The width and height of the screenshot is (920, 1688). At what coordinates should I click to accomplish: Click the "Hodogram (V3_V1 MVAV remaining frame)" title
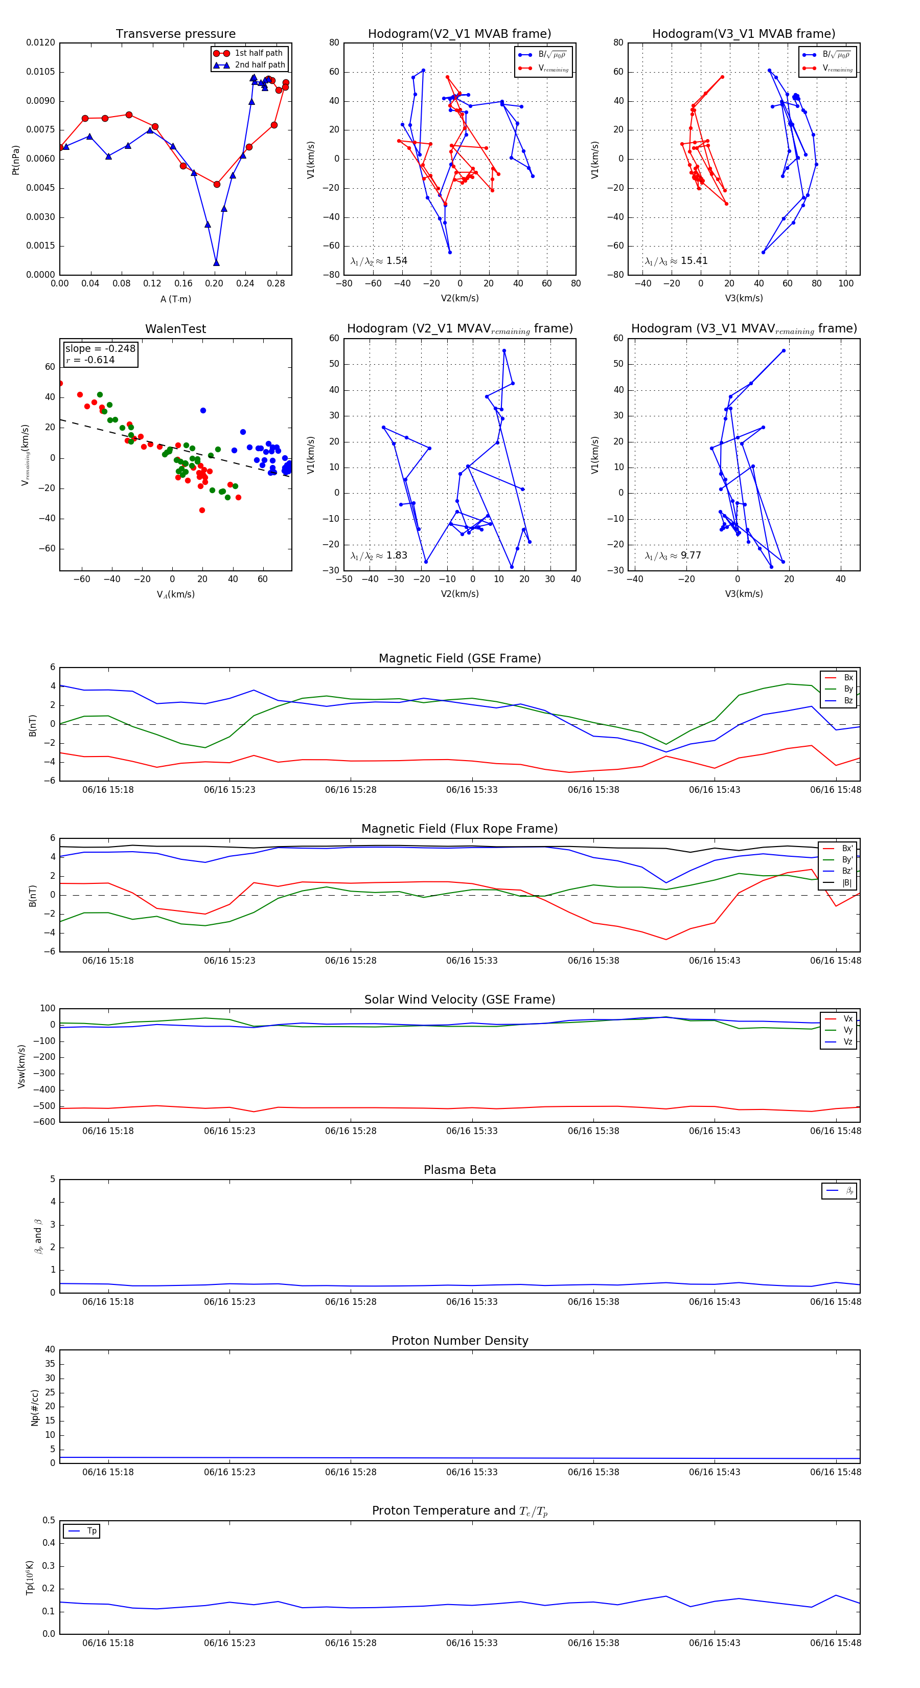[744, 329]
